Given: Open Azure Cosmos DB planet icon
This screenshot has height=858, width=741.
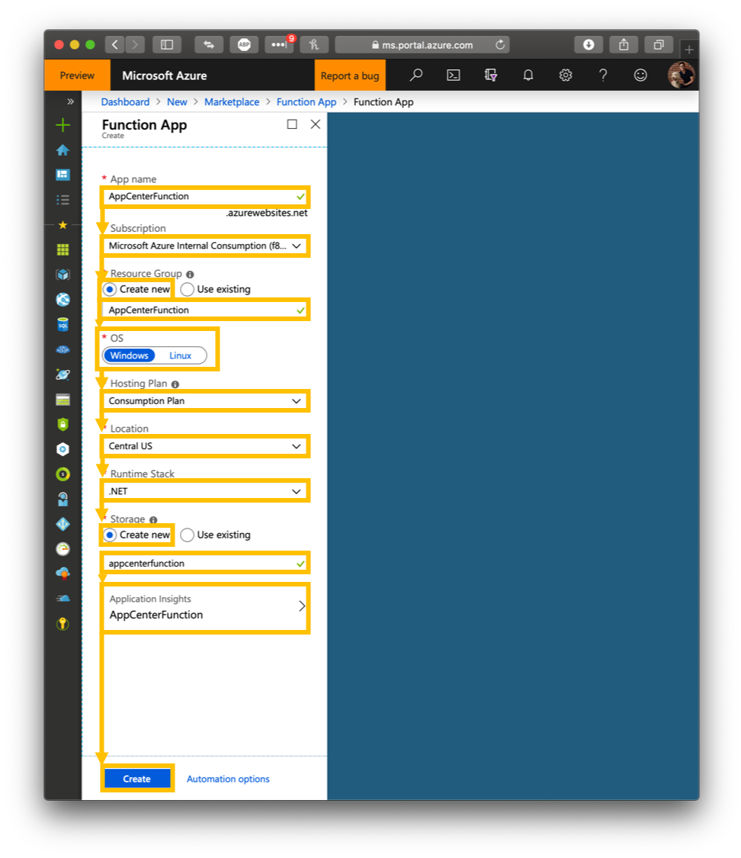Looking at the screenshot, I should point(63,374).
